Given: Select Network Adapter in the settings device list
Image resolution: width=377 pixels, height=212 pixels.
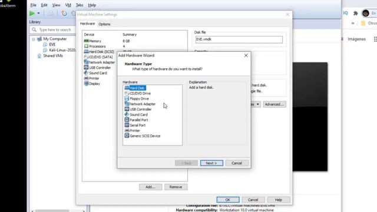Looking at the screenshot, I should click(100, 62).
